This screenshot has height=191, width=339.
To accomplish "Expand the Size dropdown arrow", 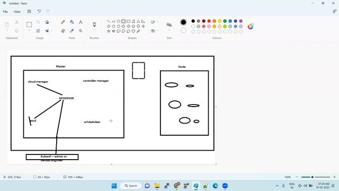I will point(169,30).
